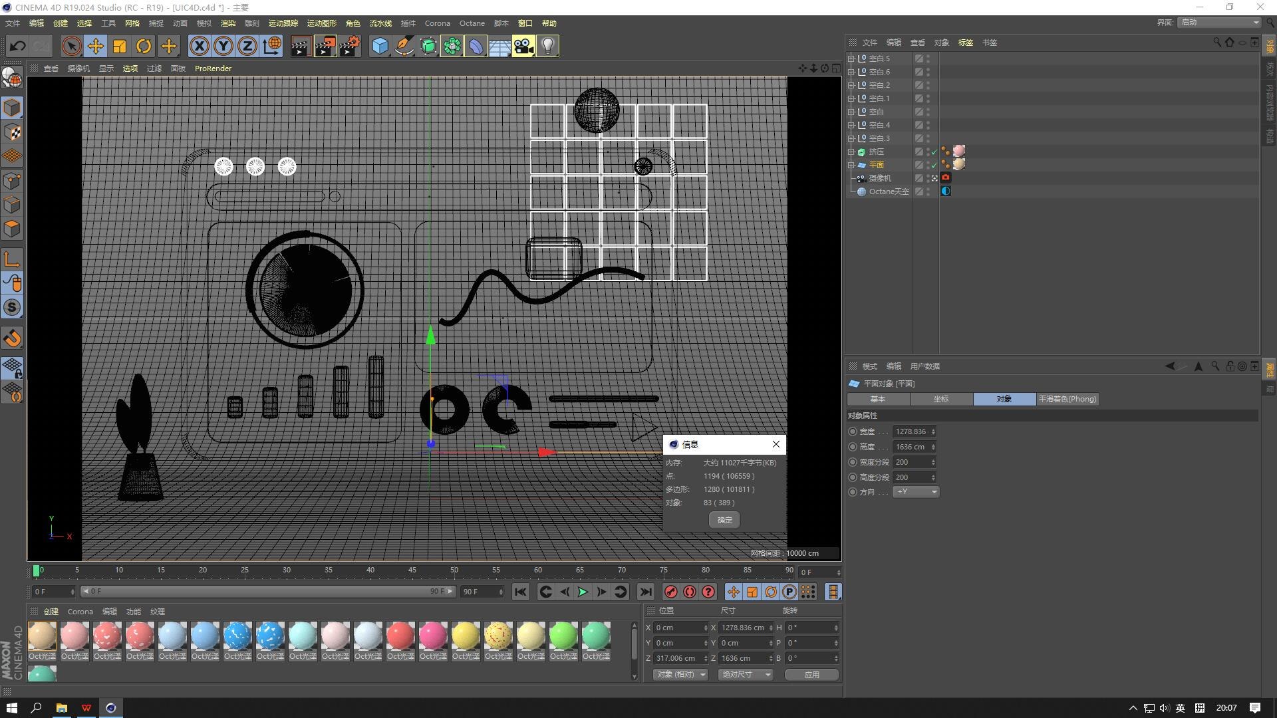
Task: Open the Octane menu
Action: (472, 23)
